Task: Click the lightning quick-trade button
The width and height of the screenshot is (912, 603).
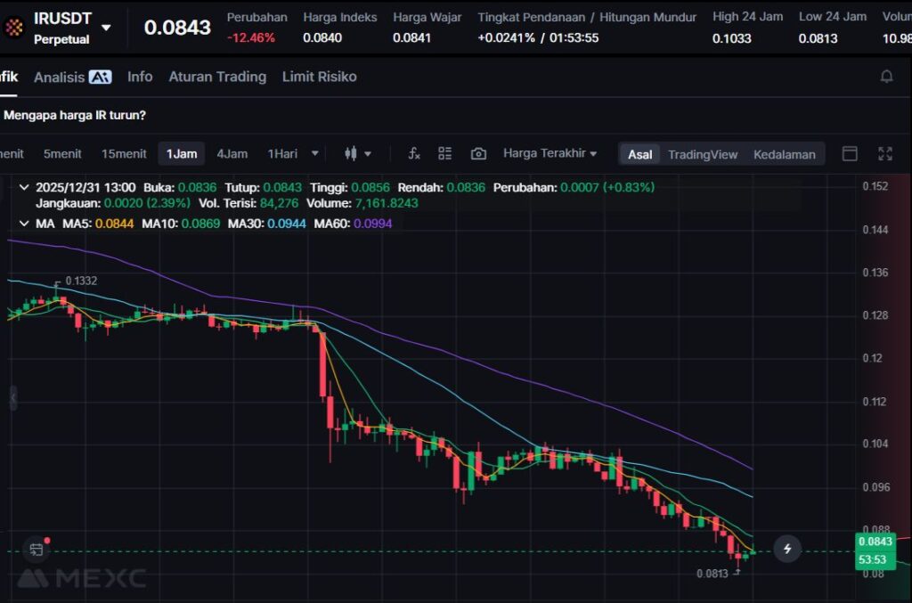Action: (x=786, y=549)
